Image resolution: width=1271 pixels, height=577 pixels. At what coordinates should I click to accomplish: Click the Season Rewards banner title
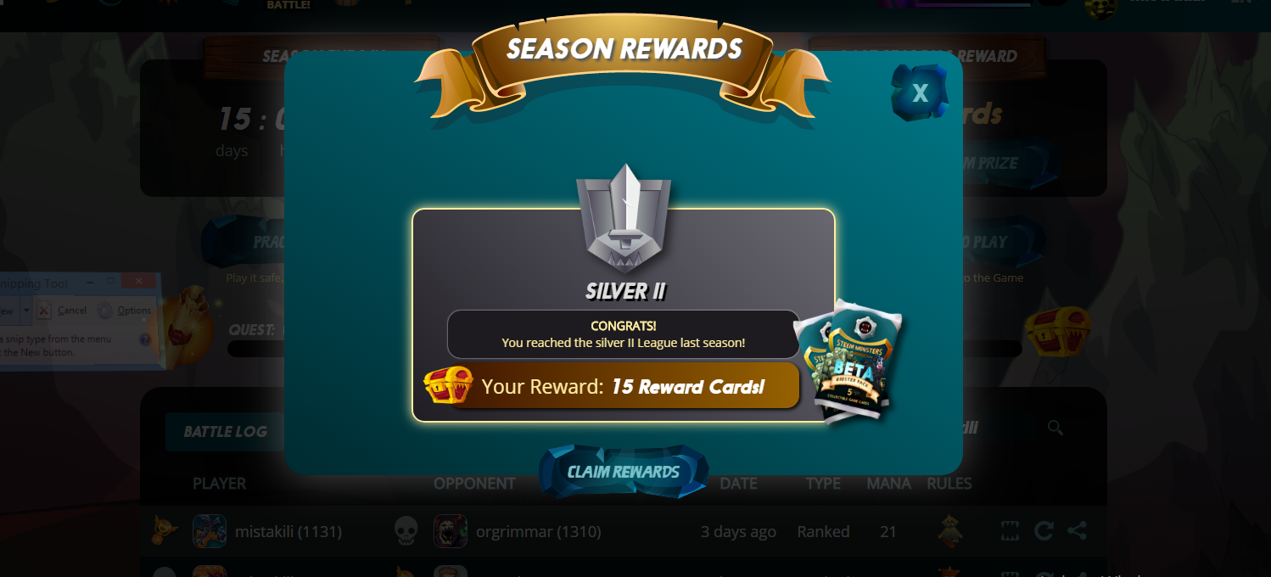[x=624, y=49]
